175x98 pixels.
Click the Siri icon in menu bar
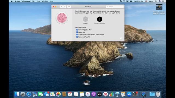tap(160, 1)
